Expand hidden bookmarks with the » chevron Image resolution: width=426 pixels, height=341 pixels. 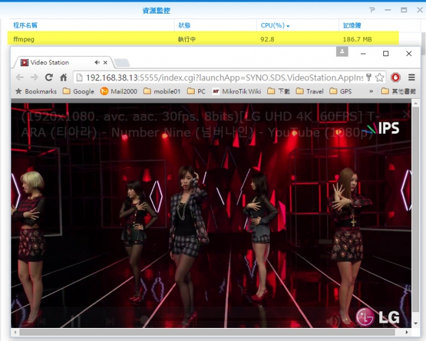371,92
